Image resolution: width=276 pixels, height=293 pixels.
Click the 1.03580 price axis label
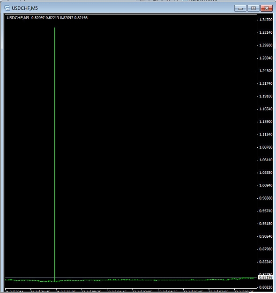pos(266,173)
